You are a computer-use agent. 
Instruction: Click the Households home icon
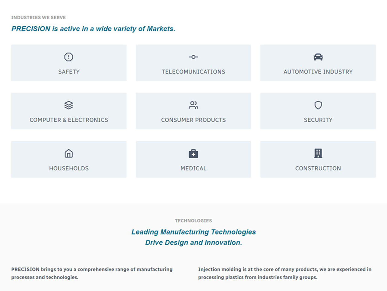tap(69, 153)
